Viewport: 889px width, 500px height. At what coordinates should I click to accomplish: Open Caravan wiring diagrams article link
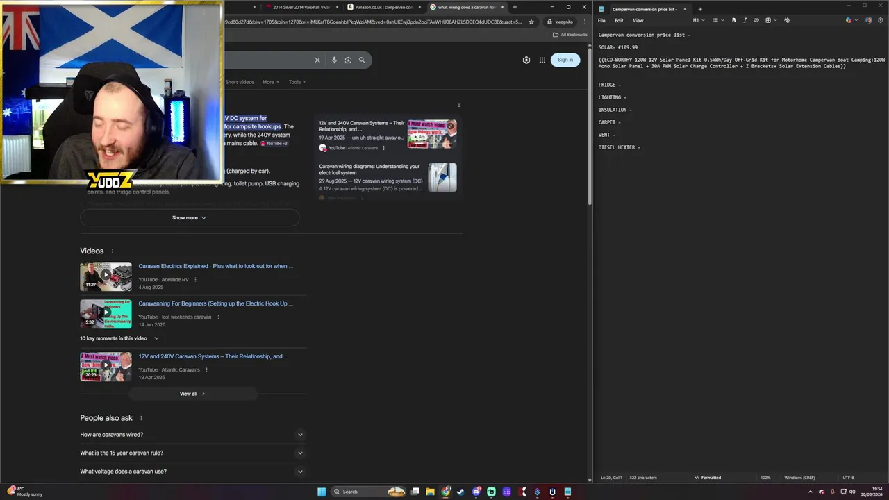369,169
